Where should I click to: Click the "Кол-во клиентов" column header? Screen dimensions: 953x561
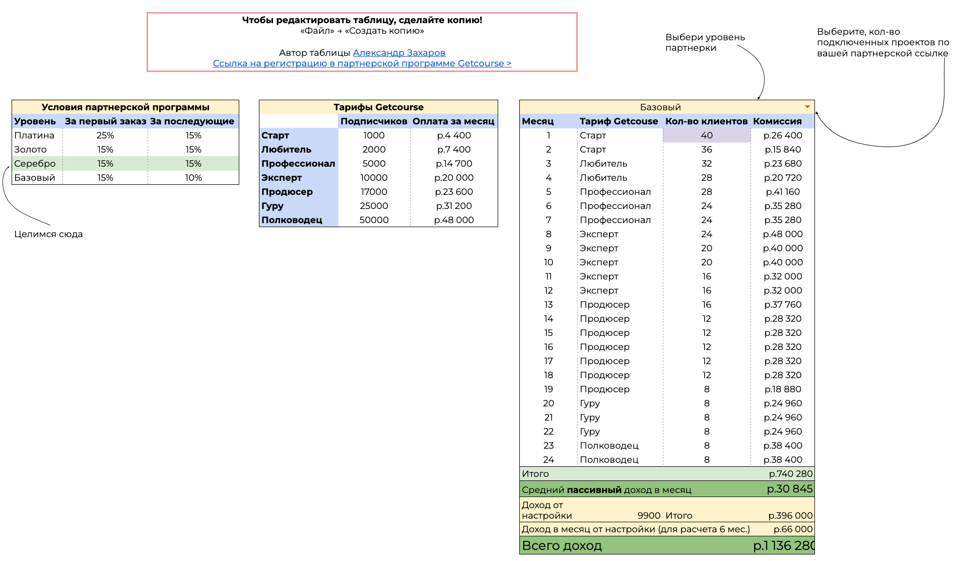[x=706, y=121]
